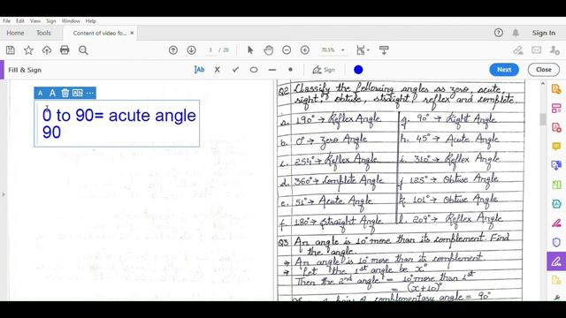This screenshot has height=318, width=566.
Task: Open the purple Fill & Sign panel icon
Action: [x=556, y=261]
